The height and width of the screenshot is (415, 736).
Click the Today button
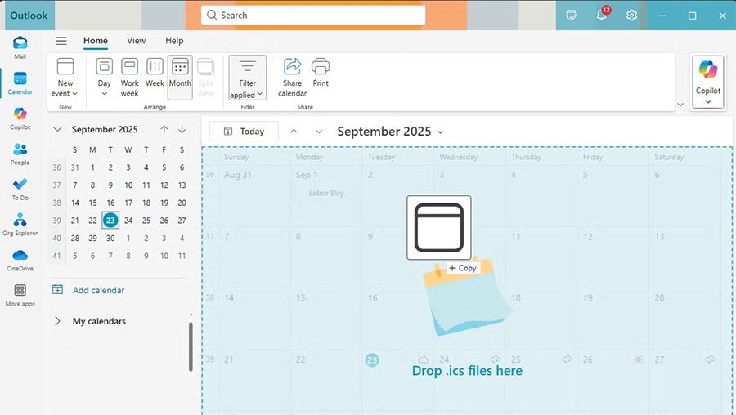244,132
